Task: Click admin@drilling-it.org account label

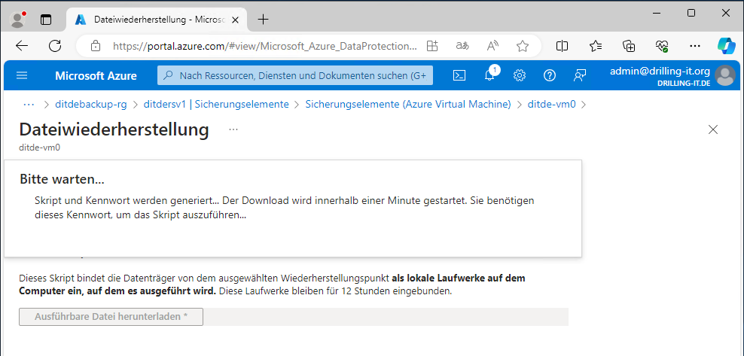Action: pos(660,71)
